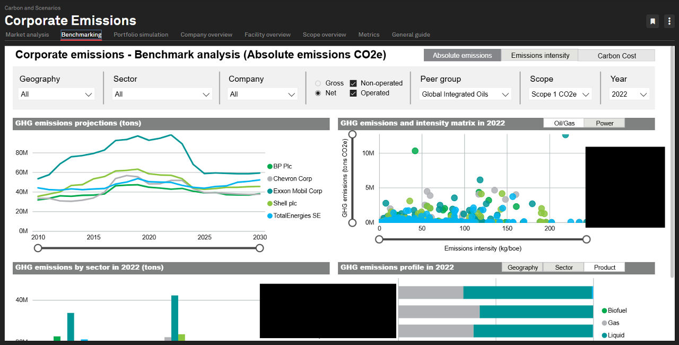Click left handle of projections year slider
The image size is (679, 345).
[38, 248]
